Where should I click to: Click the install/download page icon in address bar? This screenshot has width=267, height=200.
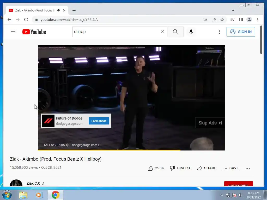205,20
